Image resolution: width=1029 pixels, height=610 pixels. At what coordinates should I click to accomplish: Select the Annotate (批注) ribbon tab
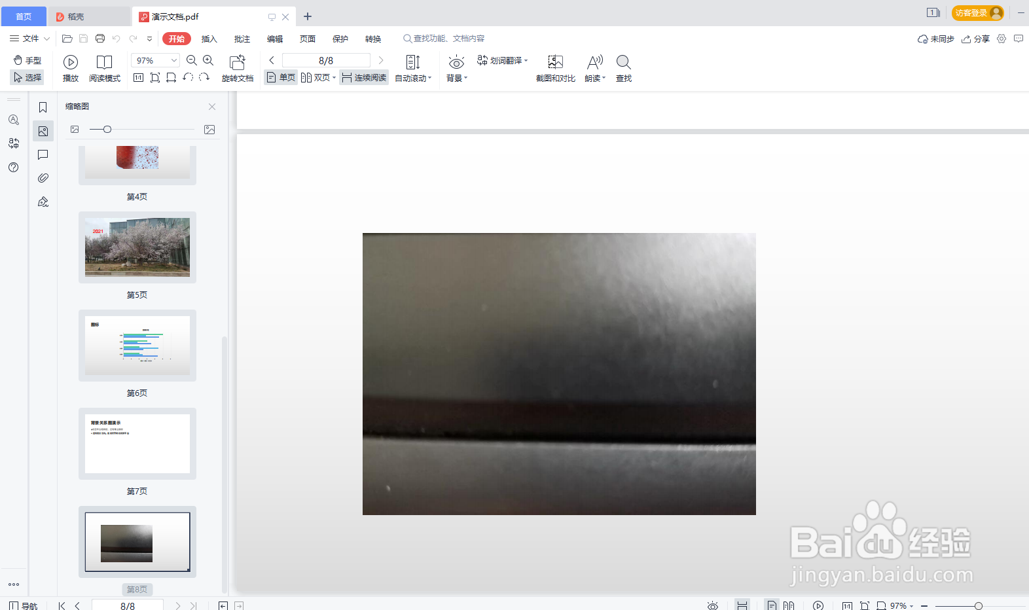(242, 39)
